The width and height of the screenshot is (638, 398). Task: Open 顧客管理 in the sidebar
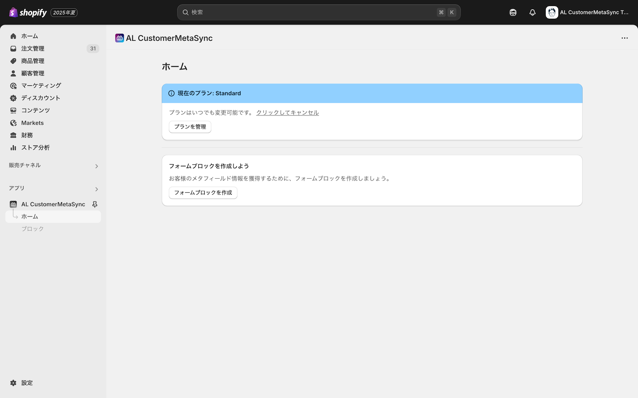pos(53,73)
